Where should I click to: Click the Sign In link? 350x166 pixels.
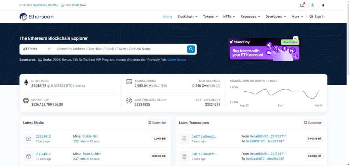[317, 16]
